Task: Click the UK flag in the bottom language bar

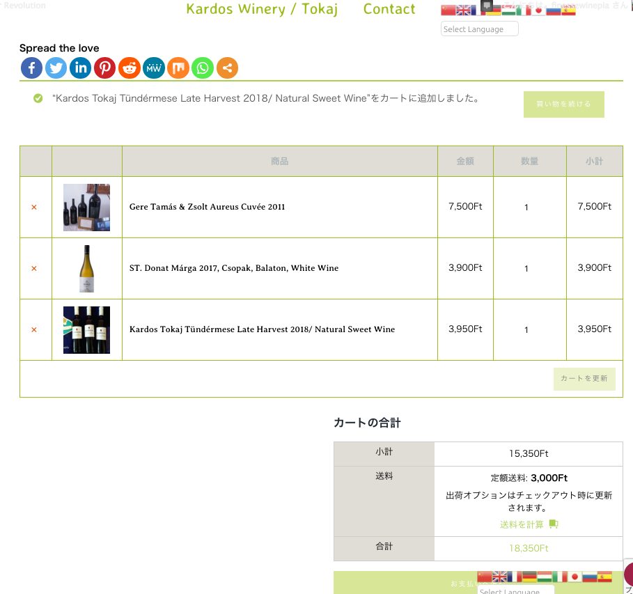Action: click(x=499, y=577)
